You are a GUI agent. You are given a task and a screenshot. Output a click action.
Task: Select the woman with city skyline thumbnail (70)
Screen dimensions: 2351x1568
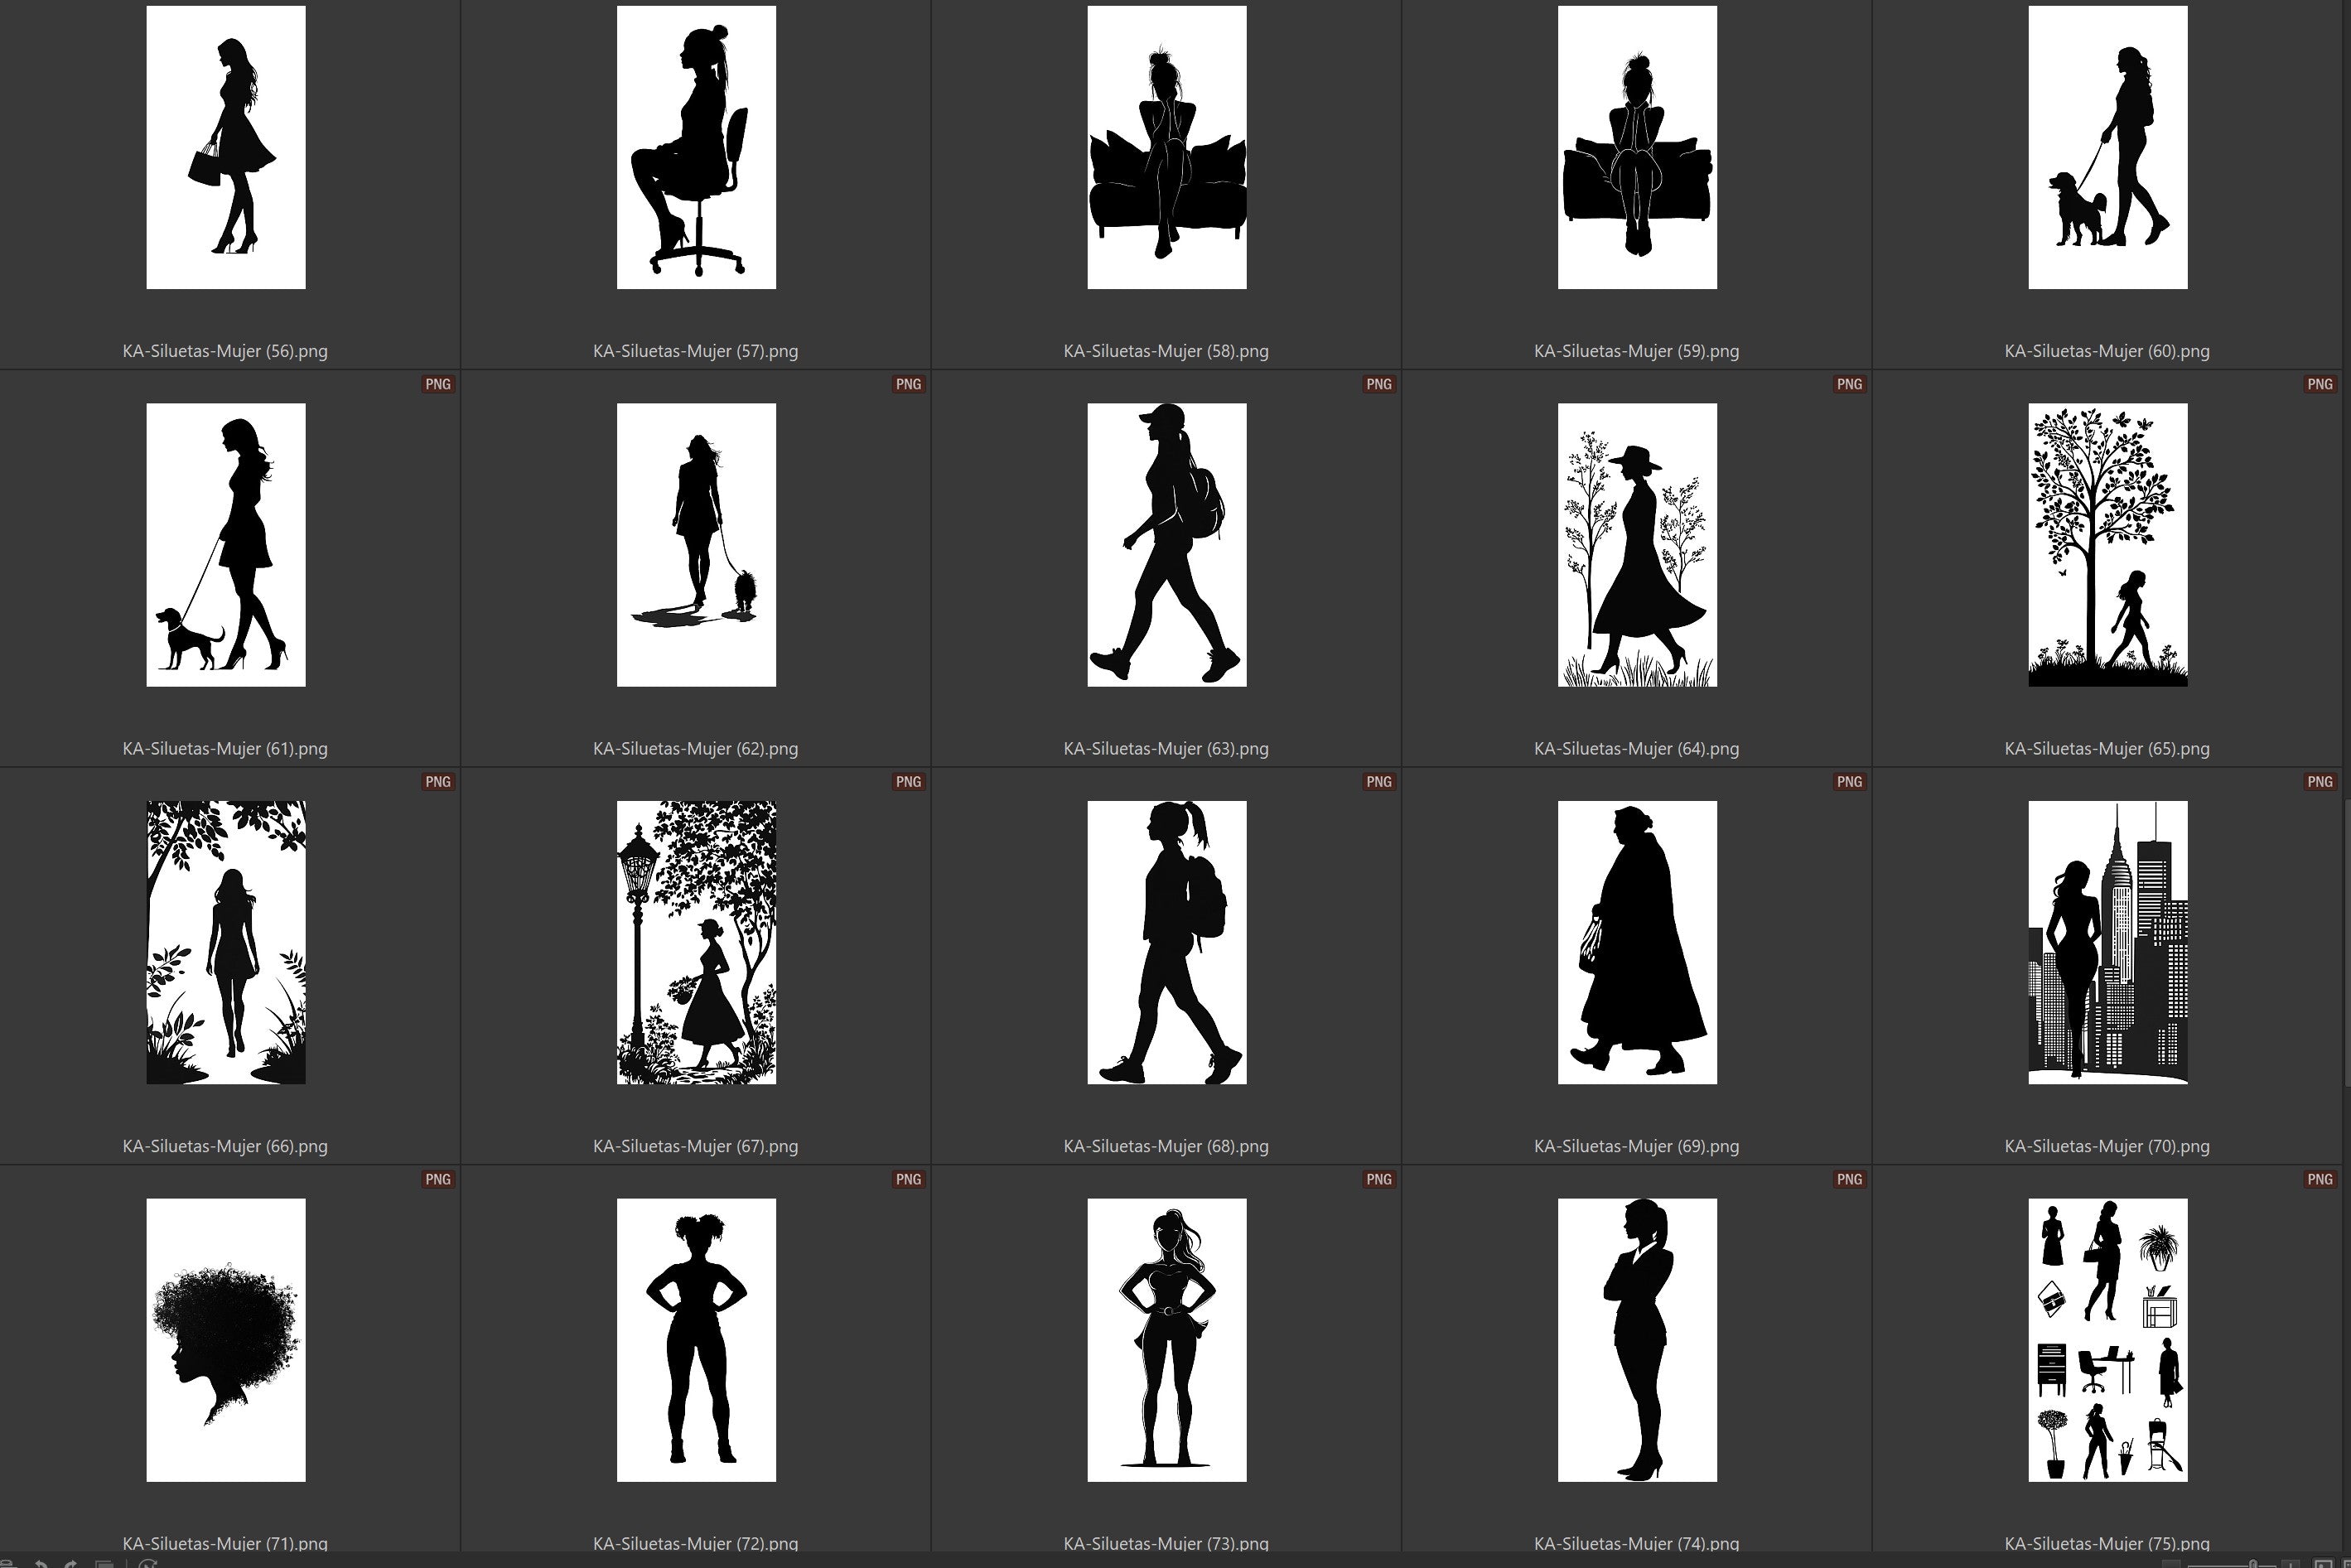2107,942
